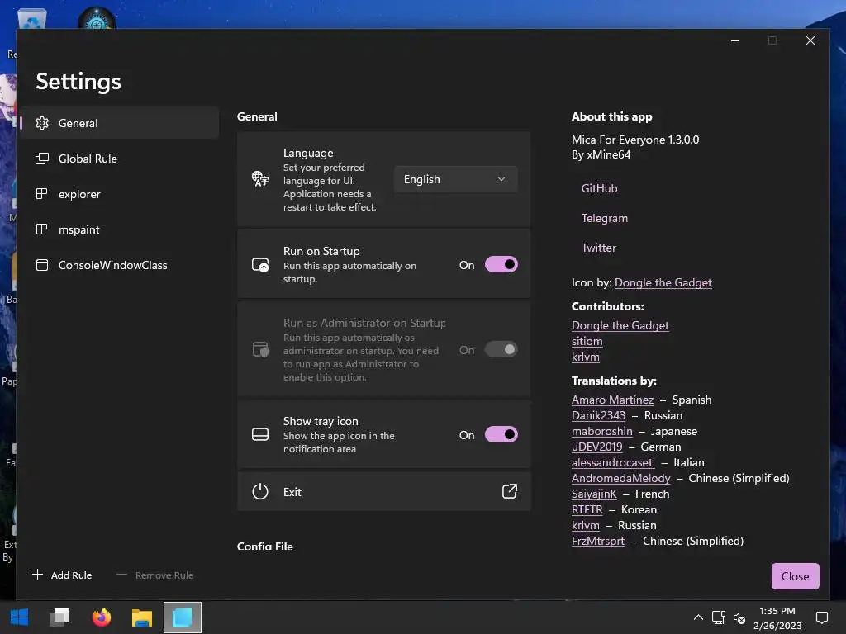Open uDEV2019 translator link
Image resolution: width=846 pixels, height=634 pixels.
click(x=596, y=447)
